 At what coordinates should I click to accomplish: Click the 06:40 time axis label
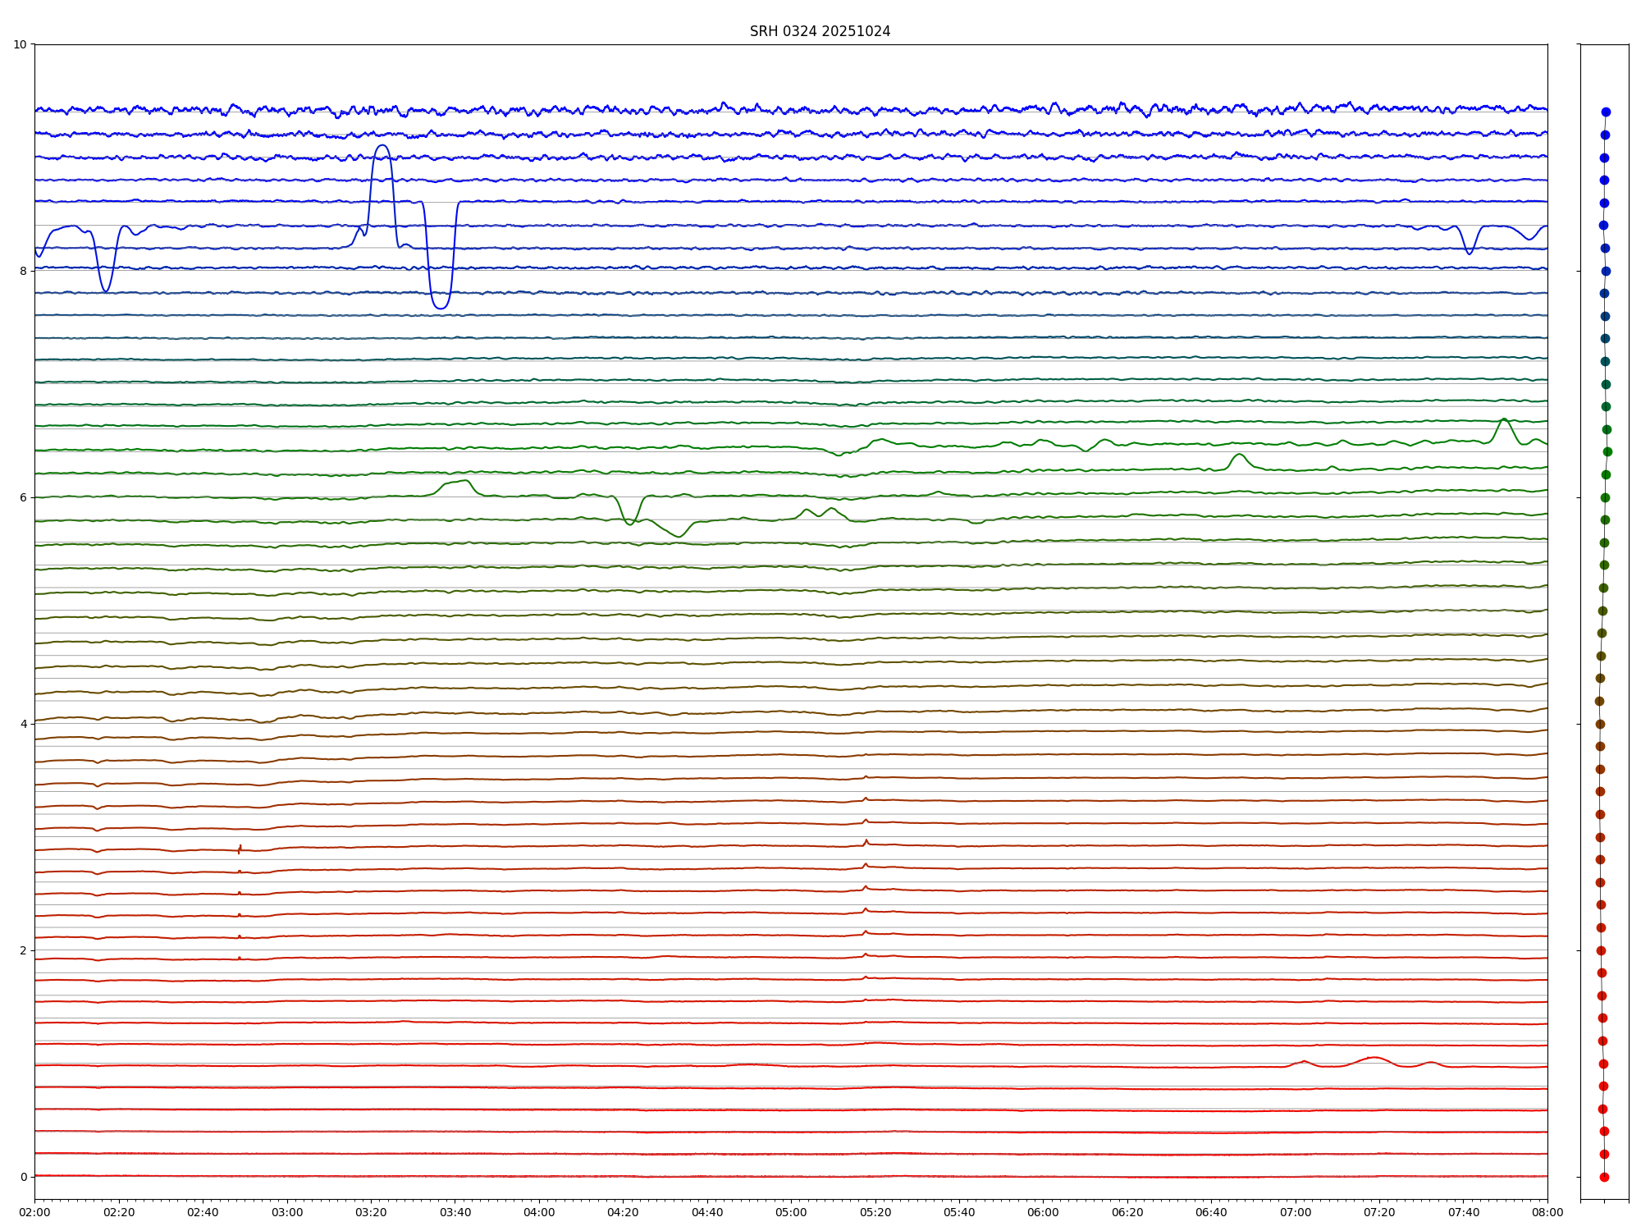(1211, 1212)
